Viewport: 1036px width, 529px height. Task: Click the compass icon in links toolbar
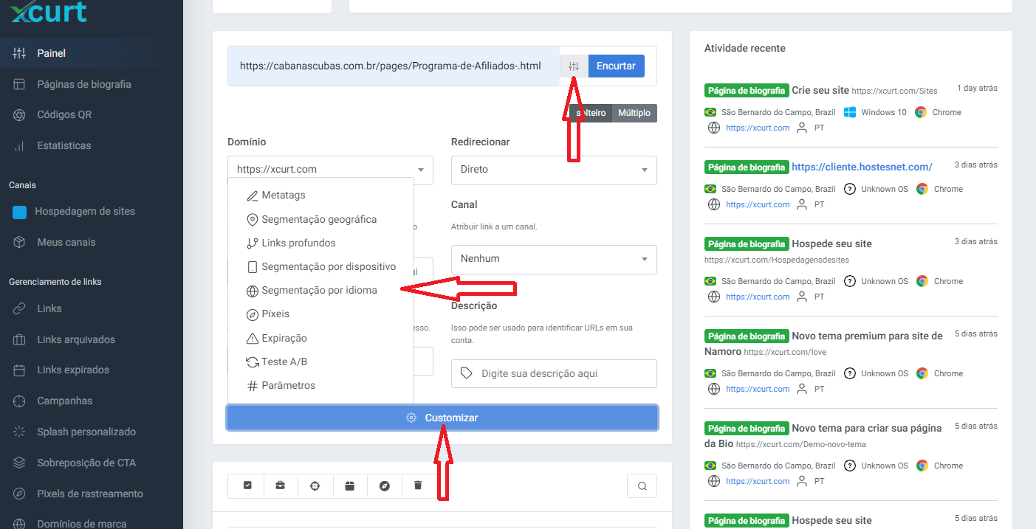coord(384,485)
